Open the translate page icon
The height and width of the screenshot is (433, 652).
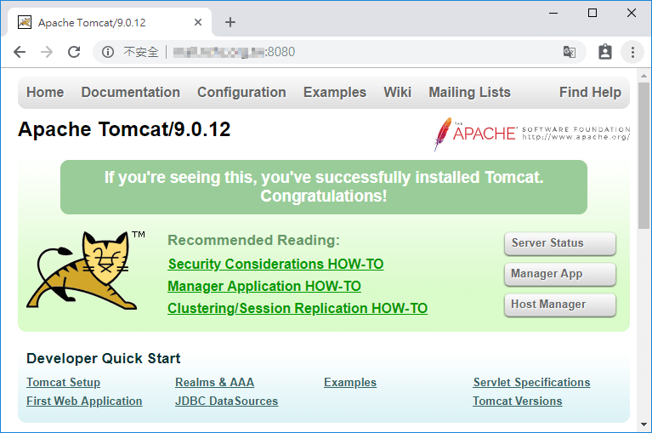pos(570,52)
